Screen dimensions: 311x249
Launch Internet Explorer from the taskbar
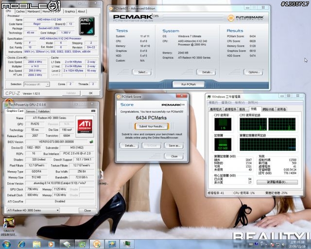(x=21, y=244)
